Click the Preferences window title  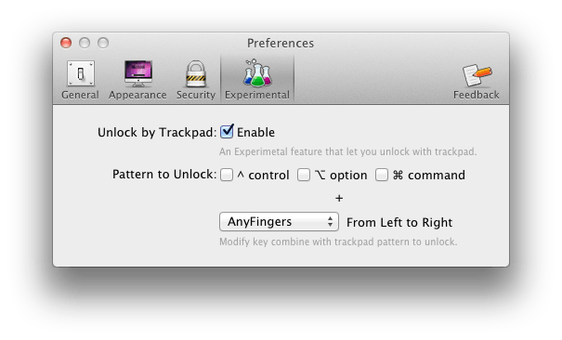281,43
